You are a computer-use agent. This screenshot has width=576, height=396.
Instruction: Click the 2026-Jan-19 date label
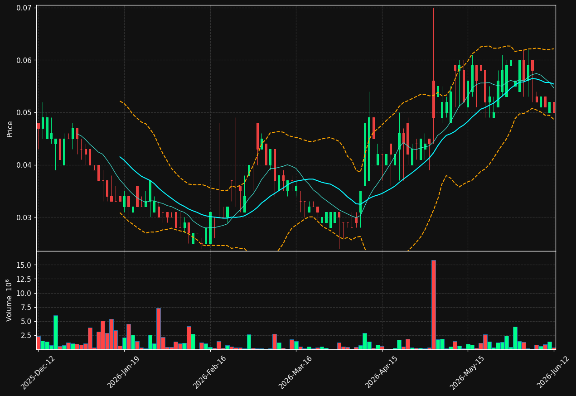coord(124,372)
